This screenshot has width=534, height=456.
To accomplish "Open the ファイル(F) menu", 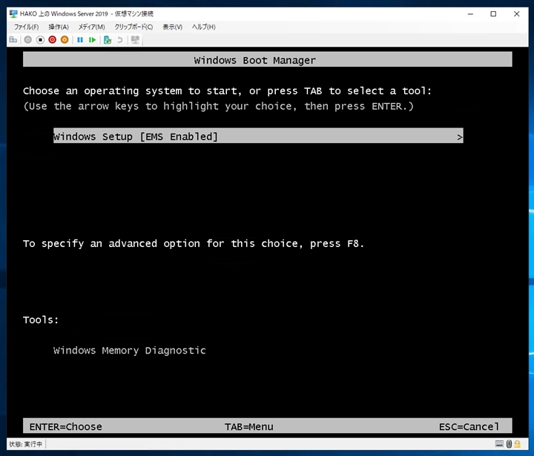I will tap(26, 27).
